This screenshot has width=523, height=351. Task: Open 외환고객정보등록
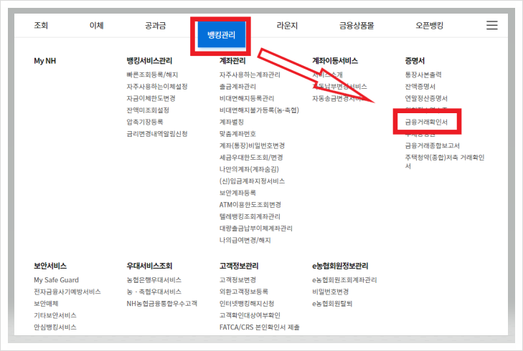coord(243,292)
